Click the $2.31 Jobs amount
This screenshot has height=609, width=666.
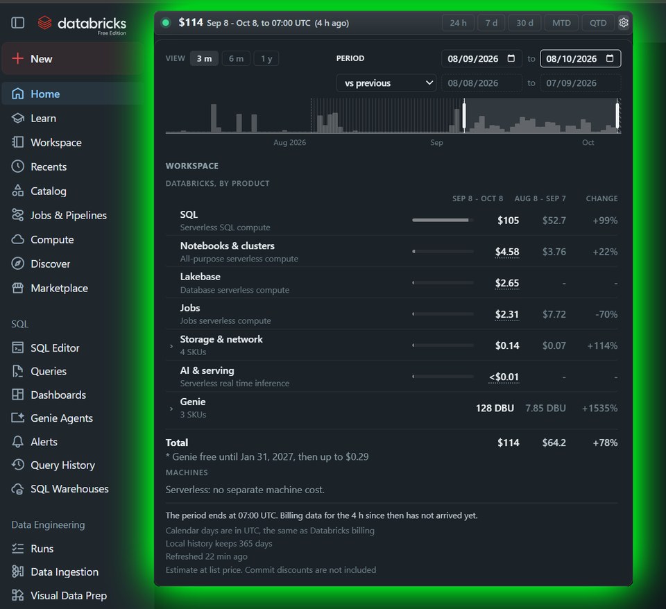tap(506, 314)
